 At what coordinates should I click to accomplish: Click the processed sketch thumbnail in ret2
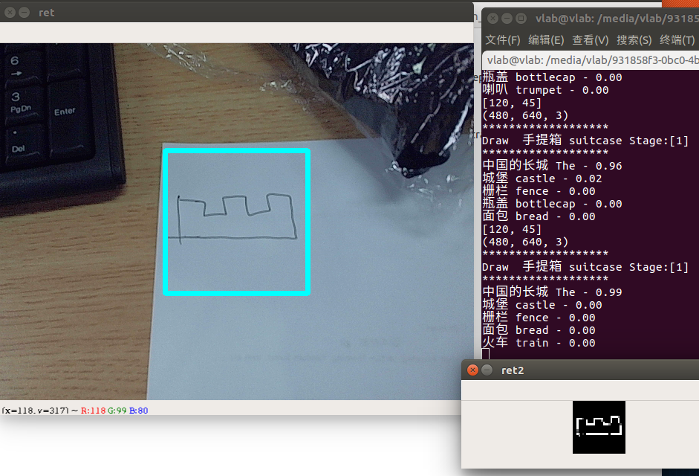(x=599, y=427)
